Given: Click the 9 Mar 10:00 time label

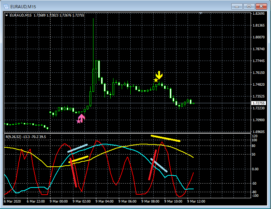Looking at the screenshot, I should 173,201.
